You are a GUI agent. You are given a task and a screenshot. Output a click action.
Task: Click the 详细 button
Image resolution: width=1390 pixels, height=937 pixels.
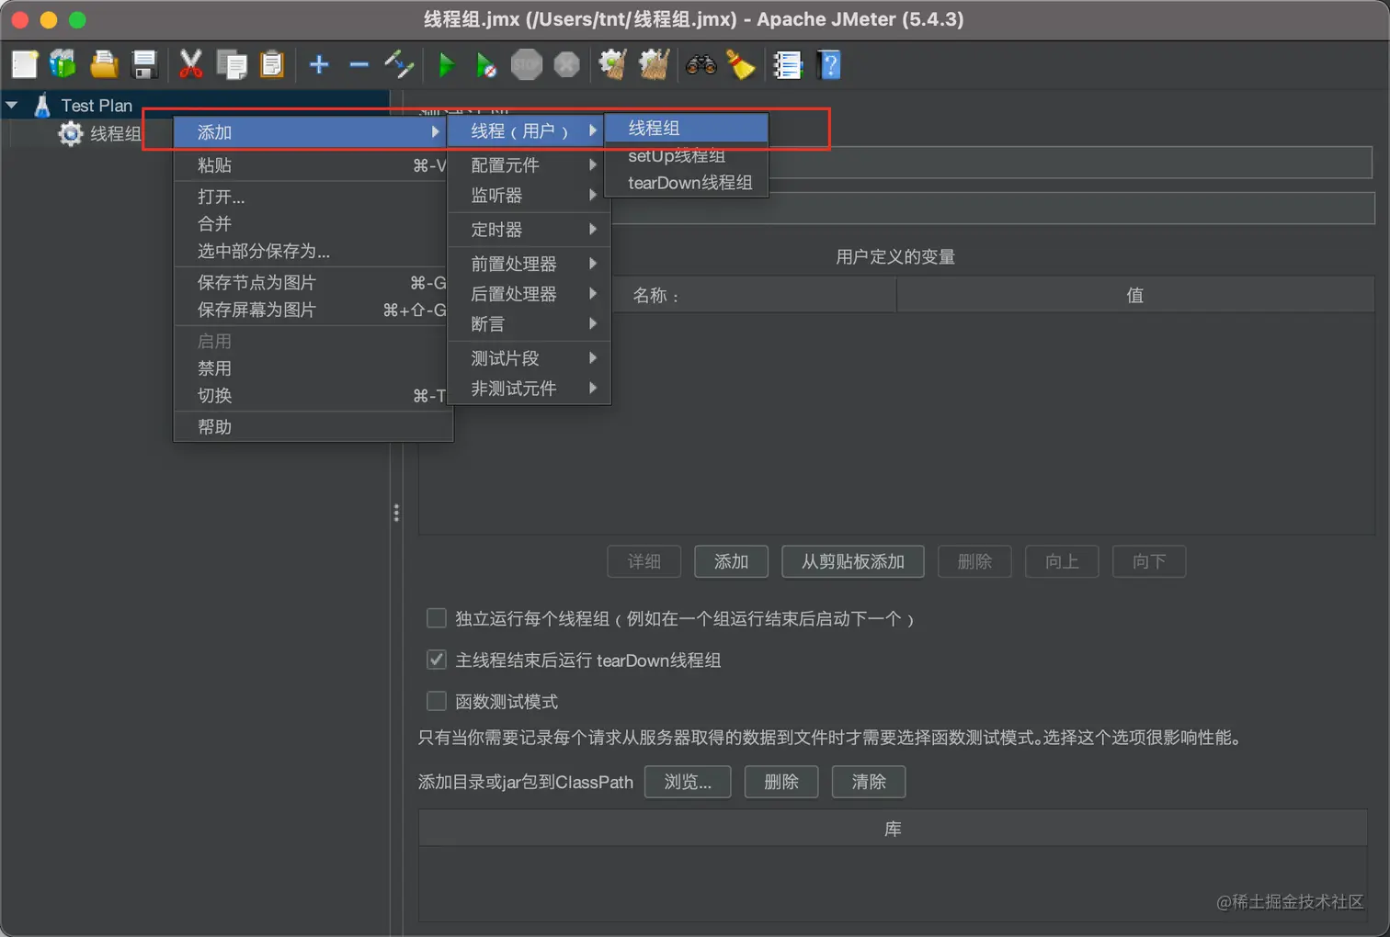point(644,561)
